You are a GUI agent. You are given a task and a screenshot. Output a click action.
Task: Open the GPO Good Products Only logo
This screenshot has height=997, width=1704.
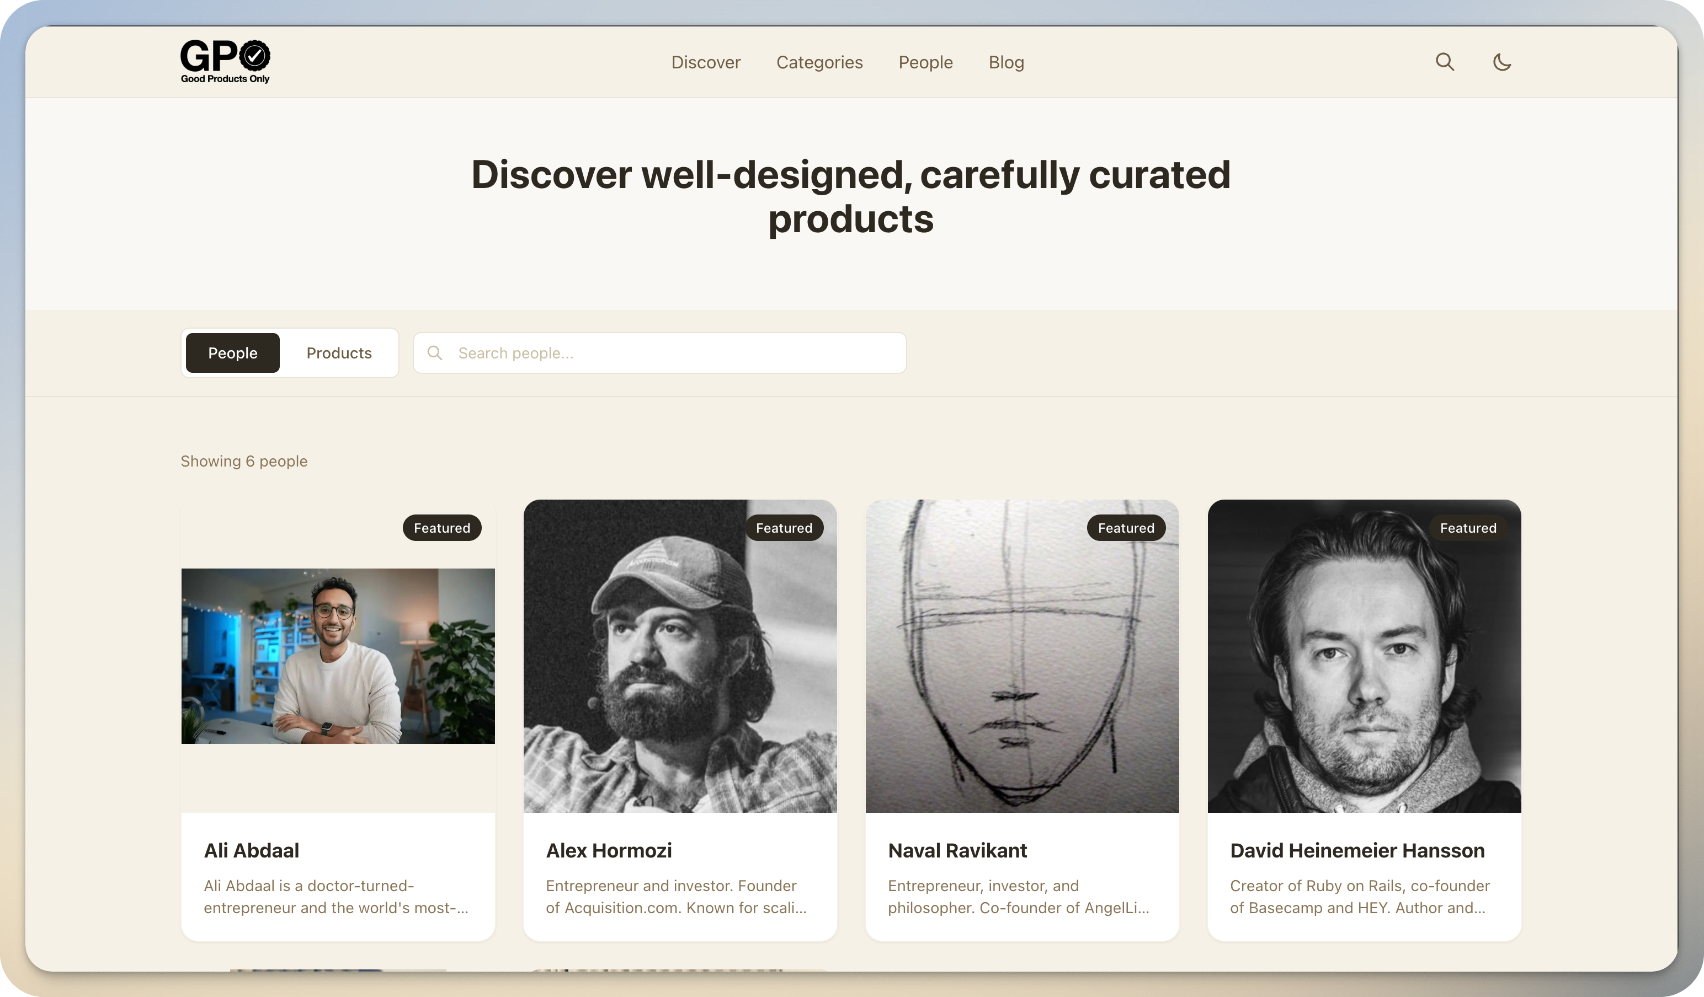coord(225,62)
